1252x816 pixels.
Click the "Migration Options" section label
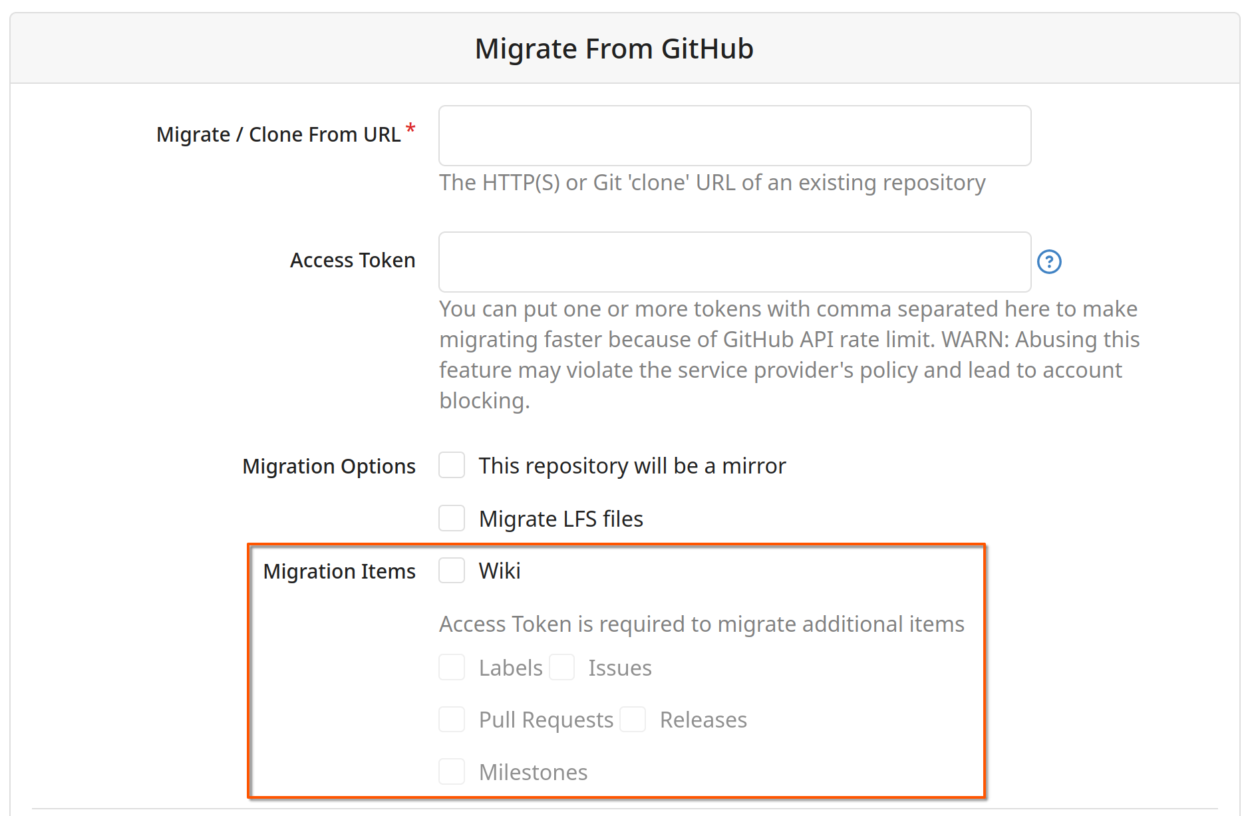point(329,467)
